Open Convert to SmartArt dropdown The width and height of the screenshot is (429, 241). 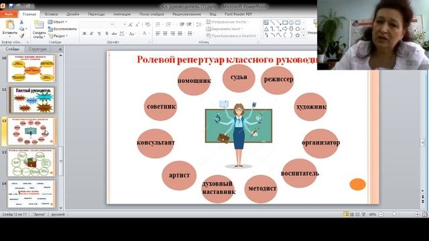click(x=233, y=35)
